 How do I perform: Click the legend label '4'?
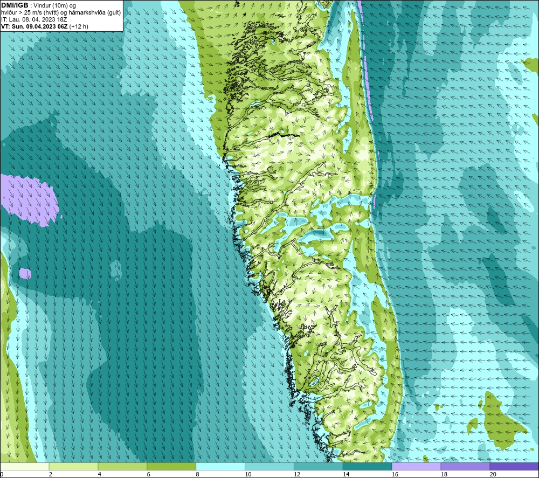tap(99, 474)
